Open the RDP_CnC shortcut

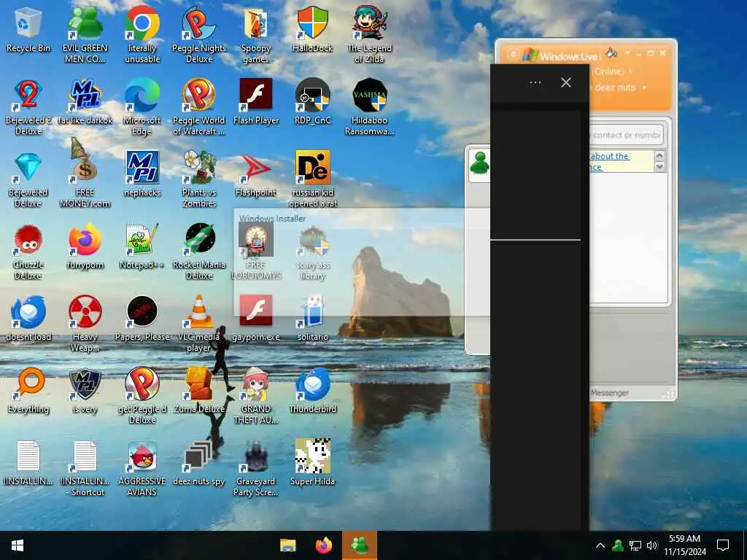[x=312, y=101]
